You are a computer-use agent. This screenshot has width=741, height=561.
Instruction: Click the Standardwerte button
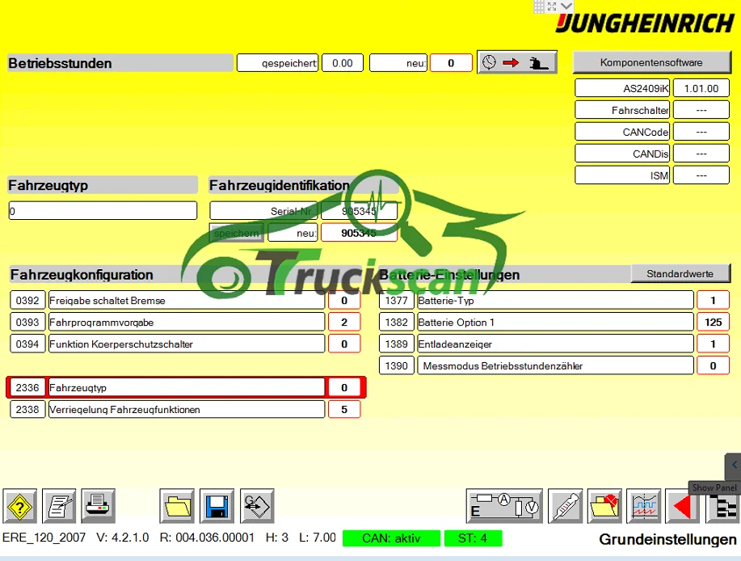680,274
